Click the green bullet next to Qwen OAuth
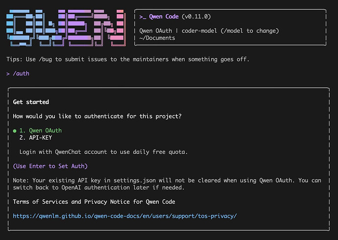This screenshot has height=240, width=338. [x=15, y=131]
